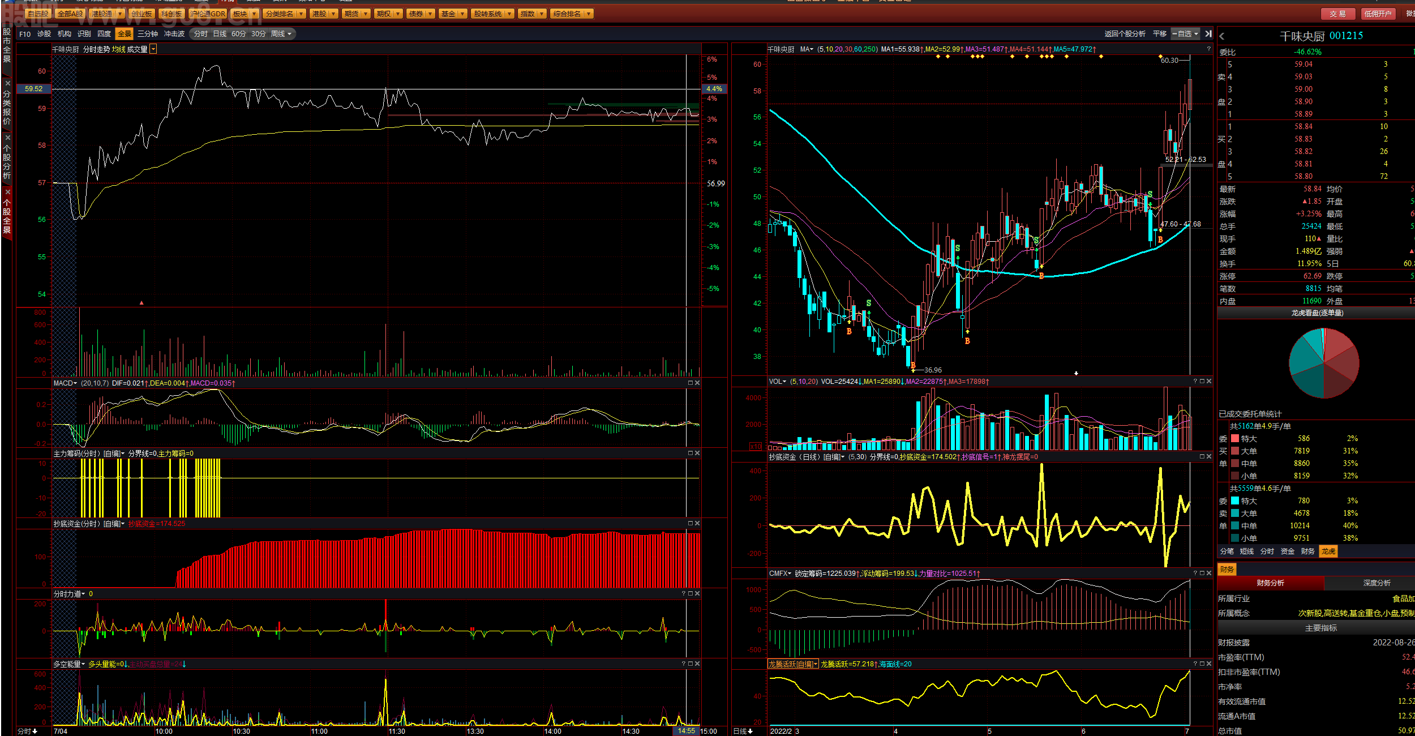Click the 卖单 中单 teal swatch
Image resolution: width=1415 pixels, height=736 pixels.
pyautogui.click(x=1235, y=525)
